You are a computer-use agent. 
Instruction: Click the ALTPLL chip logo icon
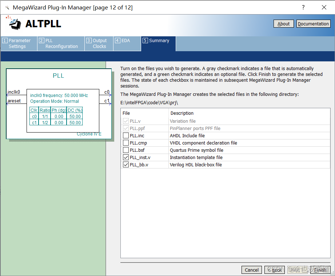point(14,23)
